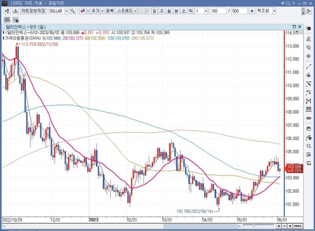Click the four-pane layout icon
Screen dimensions: 315x231
click(x=7, y=20)
